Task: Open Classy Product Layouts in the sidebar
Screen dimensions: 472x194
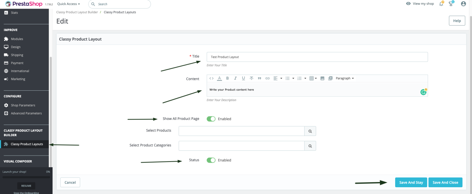Action: click(x=26, y=144)
